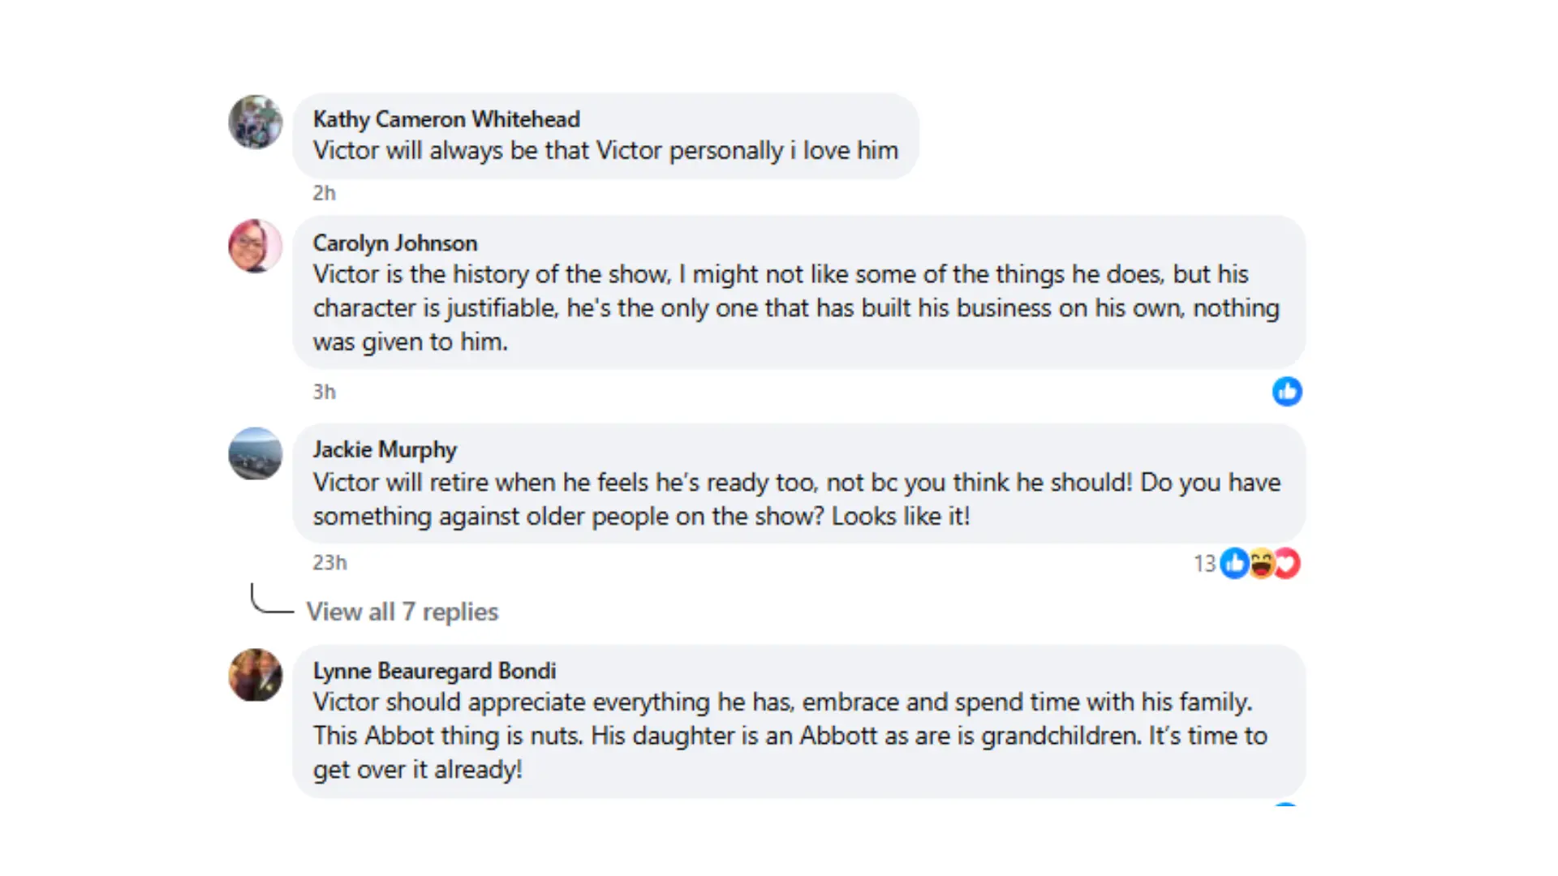Click Lynne's comment about the Abbot thing

point(790,736)
